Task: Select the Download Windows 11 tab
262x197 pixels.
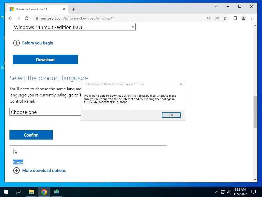Action: click(37, 9)
